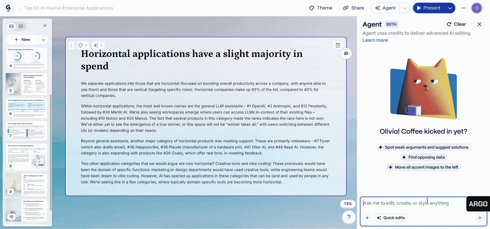Open the card palette style menu
This screenshot has height=229, width=490.
click(x=82, y=45)
